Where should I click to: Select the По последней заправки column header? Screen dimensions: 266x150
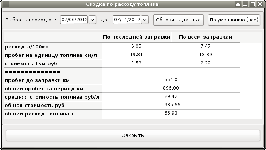[136, 37]
